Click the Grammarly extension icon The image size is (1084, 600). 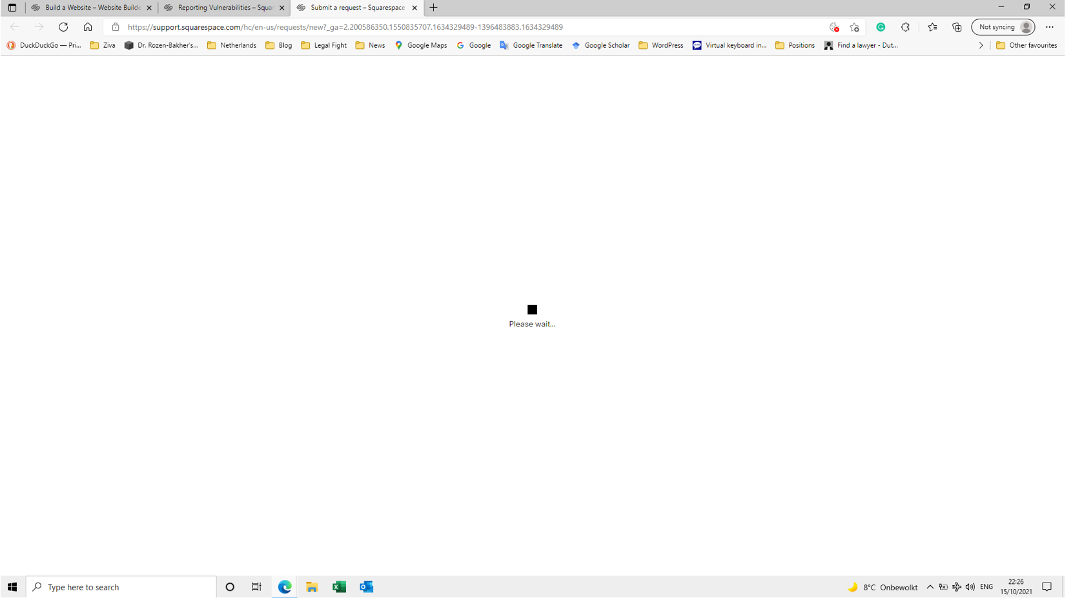pos(881,27)
